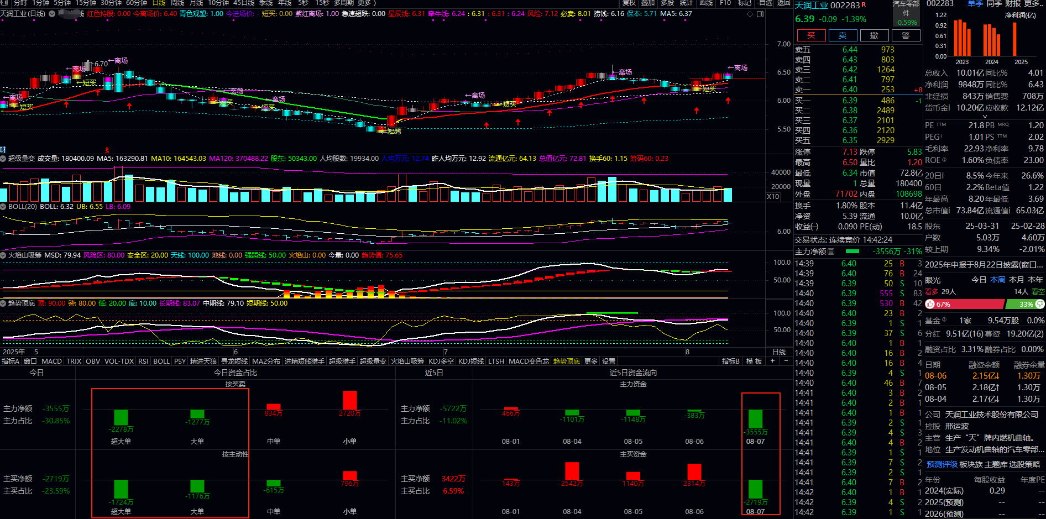Viewport: 1046px width, 519px height.
Task: Open indicator dropdown beside 天润工业(日线)
Action: 52,14
